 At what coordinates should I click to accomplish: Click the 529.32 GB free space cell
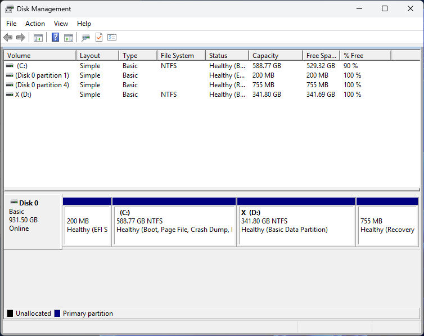[x=321, y=66]
